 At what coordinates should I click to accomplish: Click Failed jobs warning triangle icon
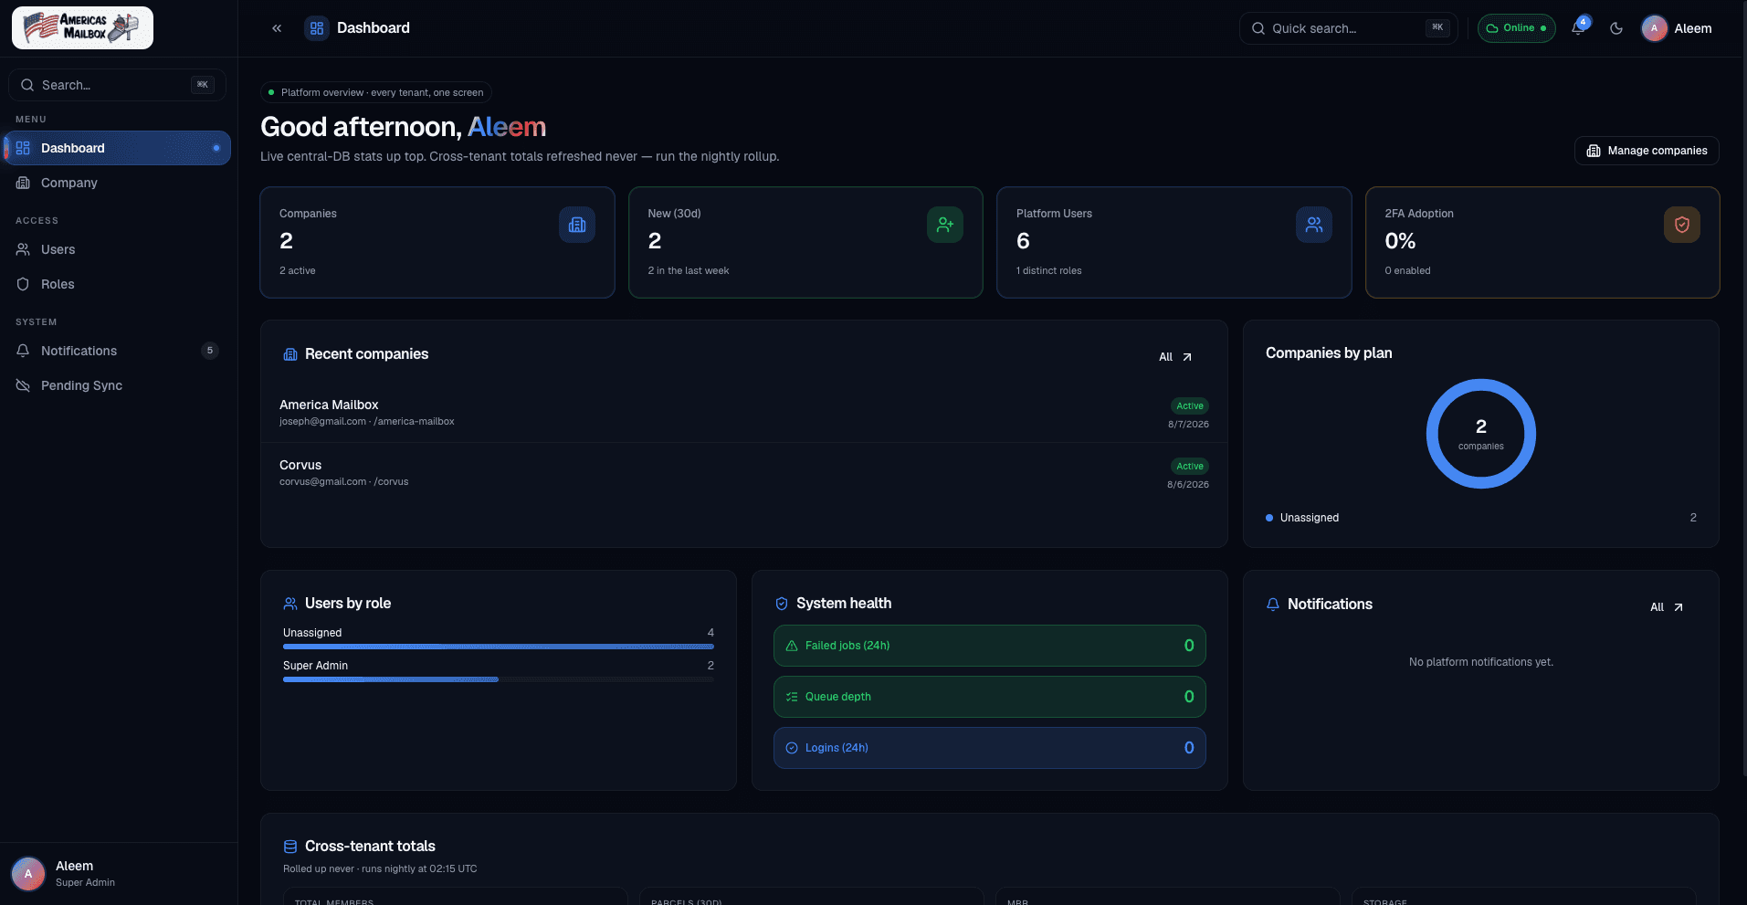(792, 646)
